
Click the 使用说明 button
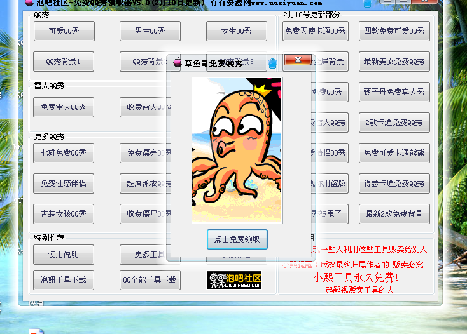[x=64, y=255]
